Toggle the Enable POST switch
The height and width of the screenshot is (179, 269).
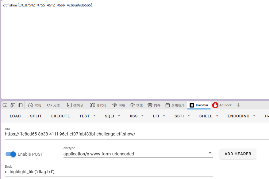point(11,154)
